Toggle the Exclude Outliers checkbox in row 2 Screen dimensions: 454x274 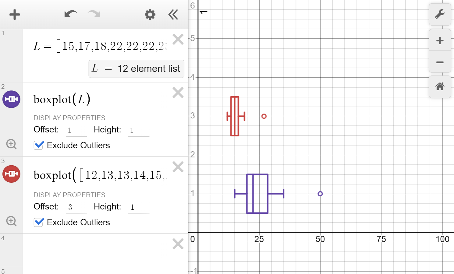(38, 145)
